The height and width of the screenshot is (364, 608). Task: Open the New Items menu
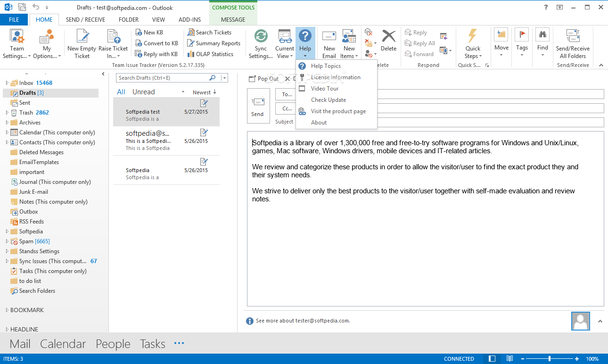click(x=349, y=44)
